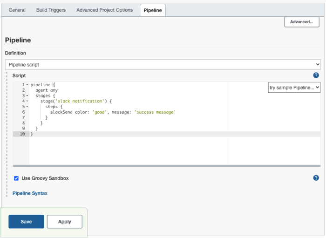Switch to the Build Triggers tab
The height and width of the screenshot is (238, 326).
tap(51, 10)
